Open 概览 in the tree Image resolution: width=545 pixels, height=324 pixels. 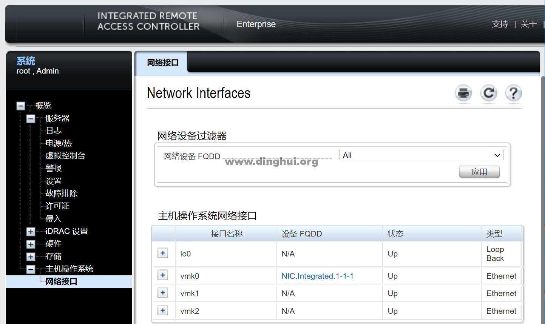pyautogui.click(x=43, y=106)
